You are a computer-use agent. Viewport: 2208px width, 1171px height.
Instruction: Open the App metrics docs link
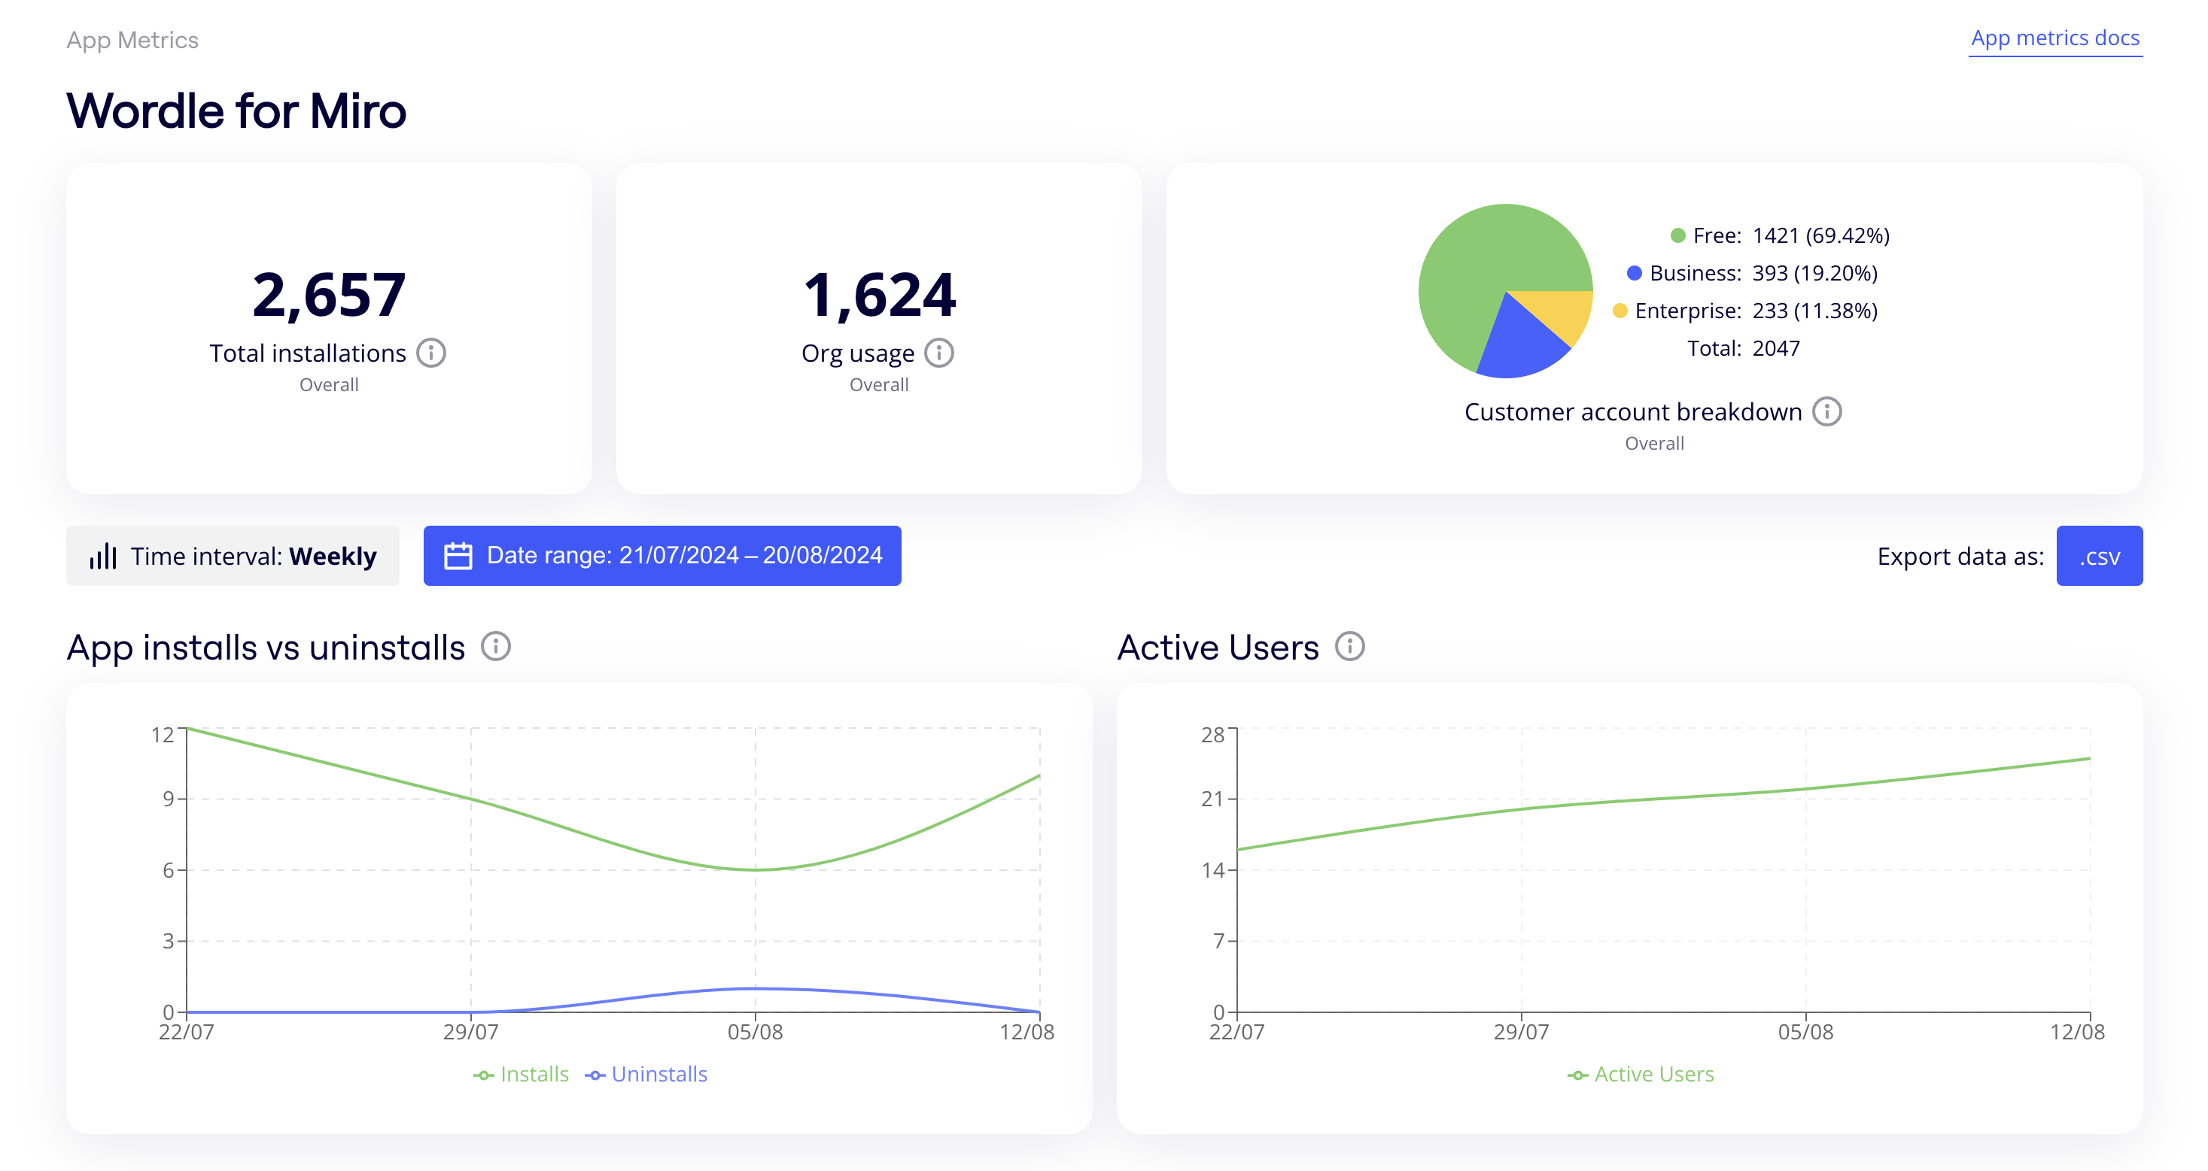[x=2054, y=38]
